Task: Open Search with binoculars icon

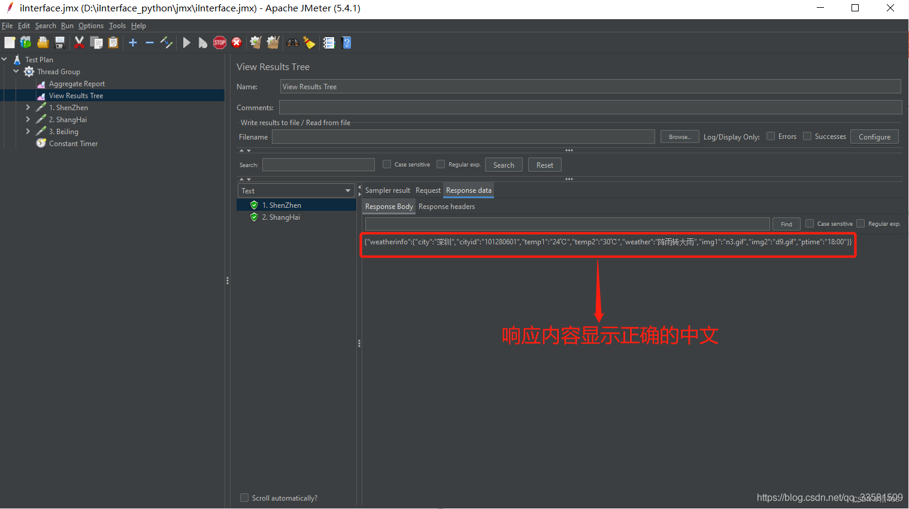Action: [x=293, y=43]
